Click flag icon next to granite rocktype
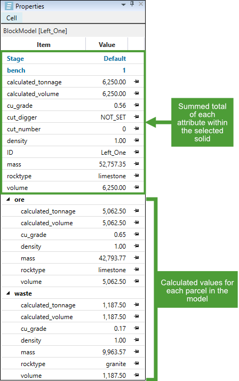Viewport: 239px width, 381px height. pos(137,363)
